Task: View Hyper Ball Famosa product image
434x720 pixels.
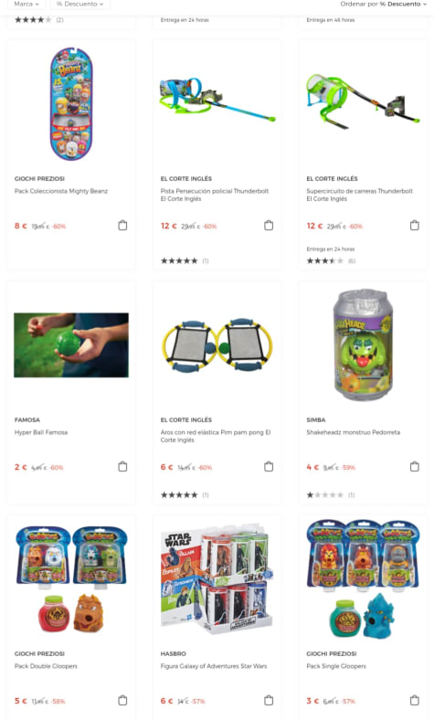Action: point(71,345)
